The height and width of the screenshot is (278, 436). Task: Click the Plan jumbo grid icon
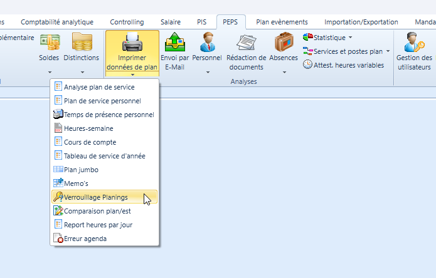[58, 169]
